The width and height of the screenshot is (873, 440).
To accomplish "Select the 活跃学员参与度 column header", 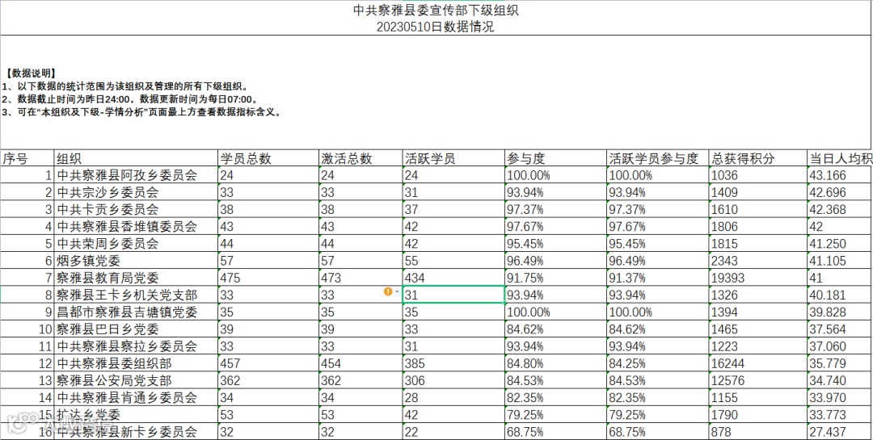I will [657, 158].
